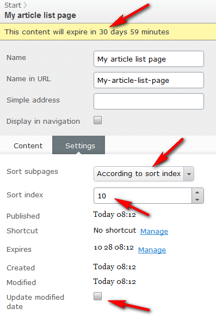The width and height of the screenshot is (216, 321).
Task: Click the 'My article list page' heading
Action: coord(40,15)
